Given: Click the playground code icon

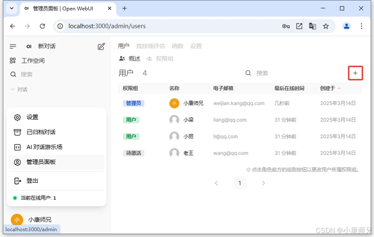Looking at the screenshot, I should [17, 147].
